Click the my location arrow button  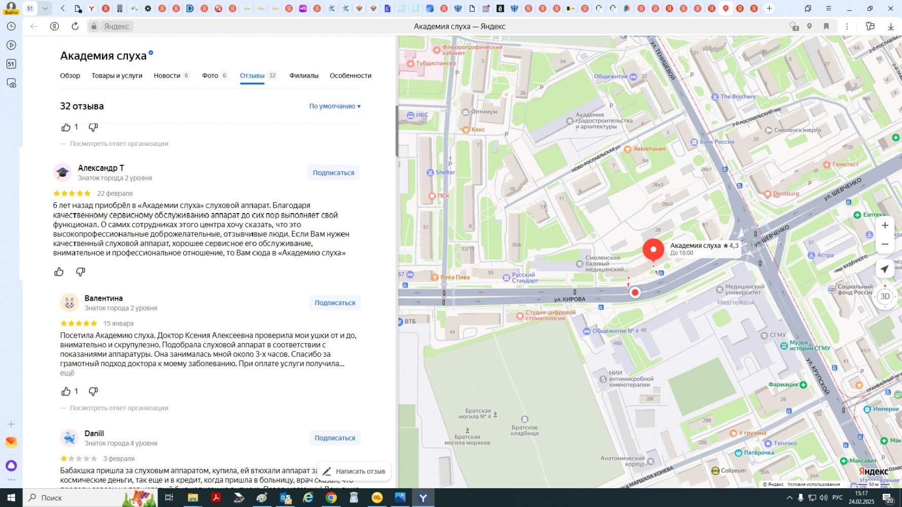click(885, 269)
